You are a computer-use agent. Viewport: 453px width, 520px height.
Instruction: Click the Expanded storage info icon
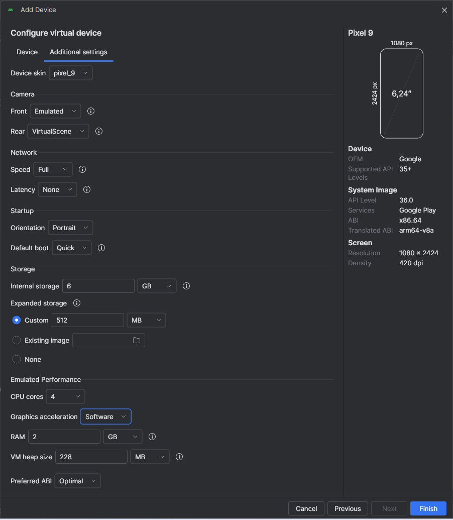click(77, 303)
